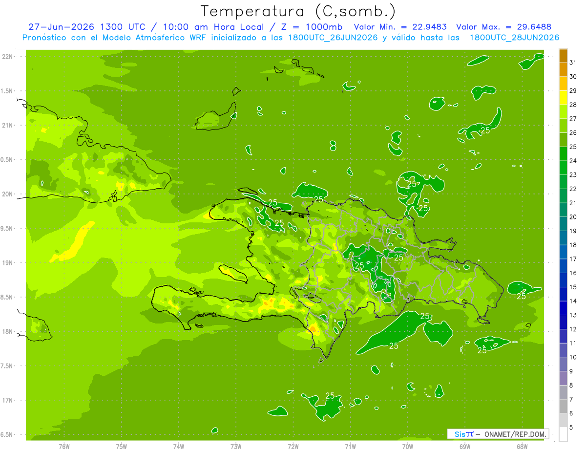Click the "7.5N" latitude axis label

point(7,366)
